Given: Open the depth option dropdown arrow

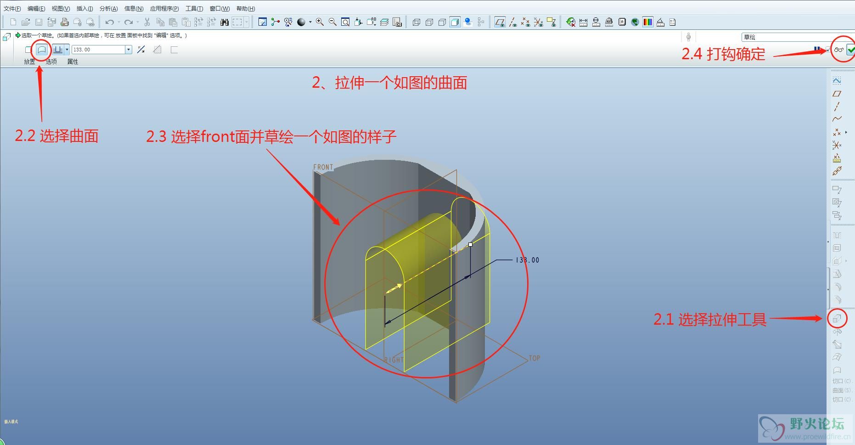Looking at the screenshot, I should [x=67, y=50].
